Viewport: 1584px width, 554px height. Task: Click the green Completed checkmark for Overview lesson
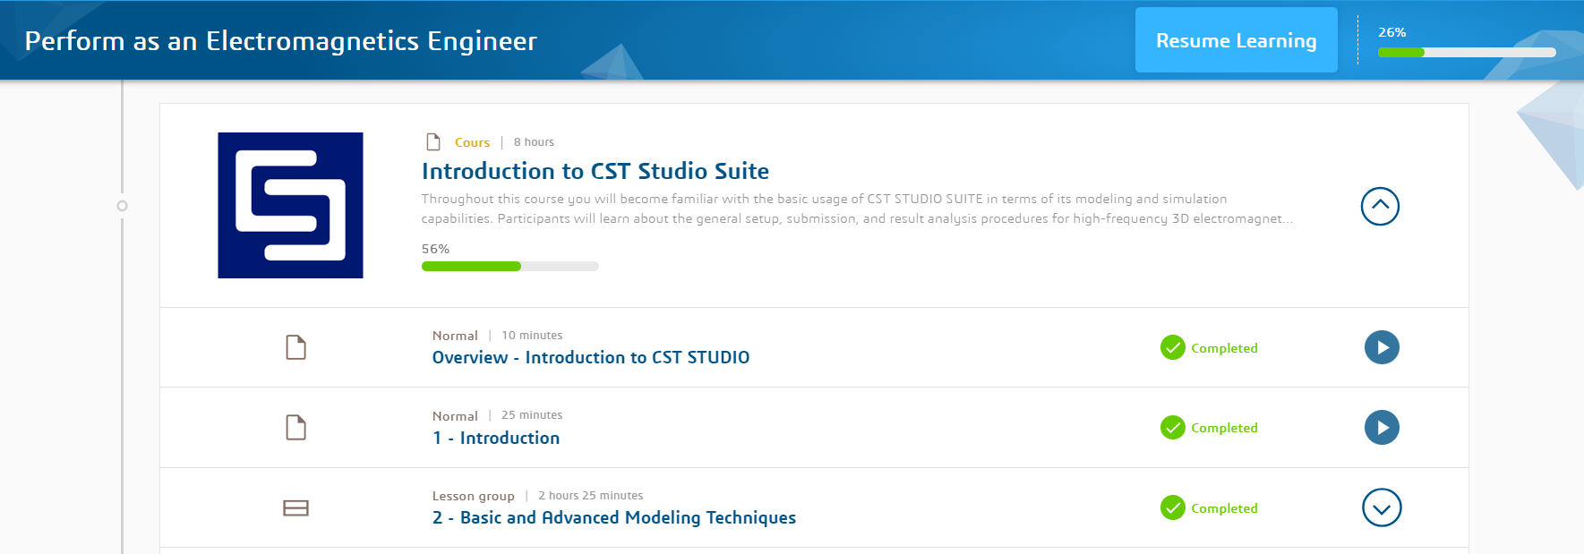(1172, 347)
